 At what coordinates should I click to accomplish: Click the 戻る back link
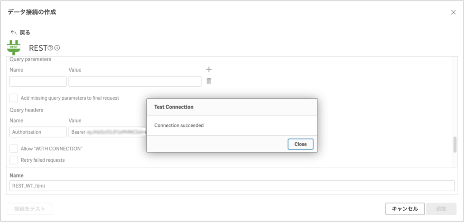24,33
